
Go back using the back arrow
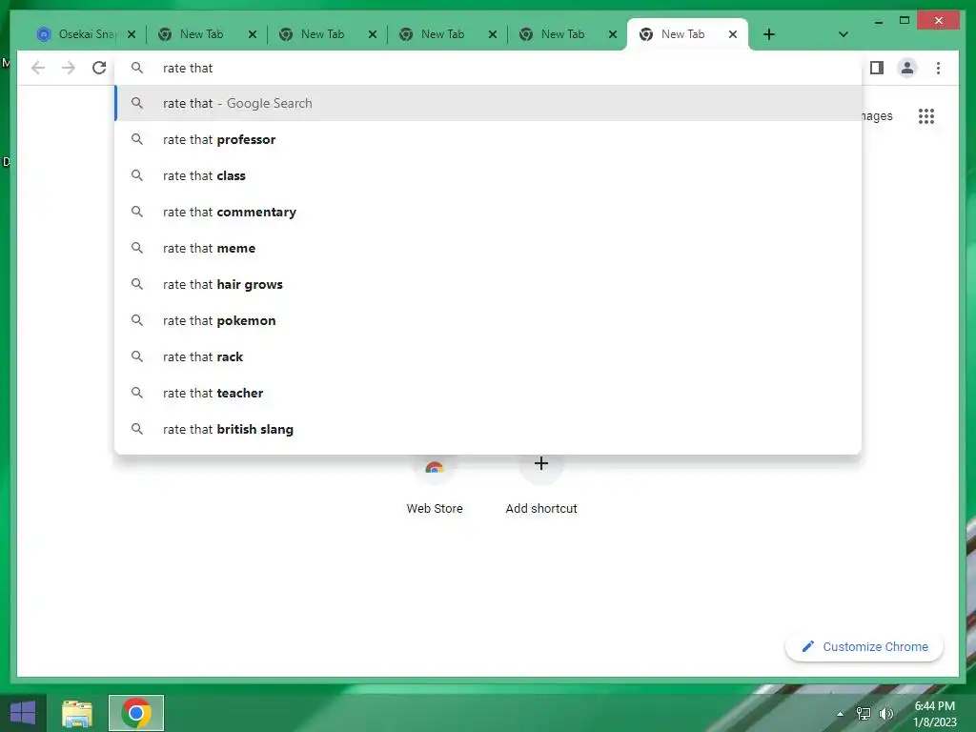pyautogui.click(x=38, y=68)
